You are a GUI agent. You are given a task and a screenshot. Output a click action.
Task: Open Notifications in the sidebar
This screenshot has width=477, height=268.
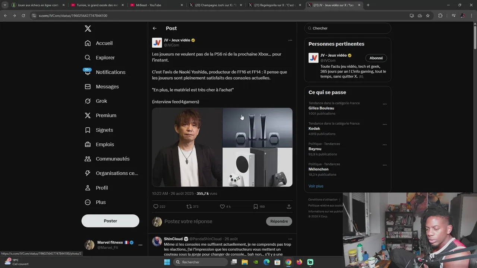pyautogui.click(x=105, y=72)
